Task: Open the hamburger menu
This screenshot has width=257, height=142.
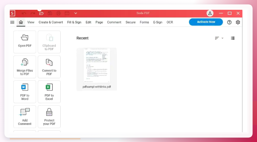Action: [x=12, y=22]
